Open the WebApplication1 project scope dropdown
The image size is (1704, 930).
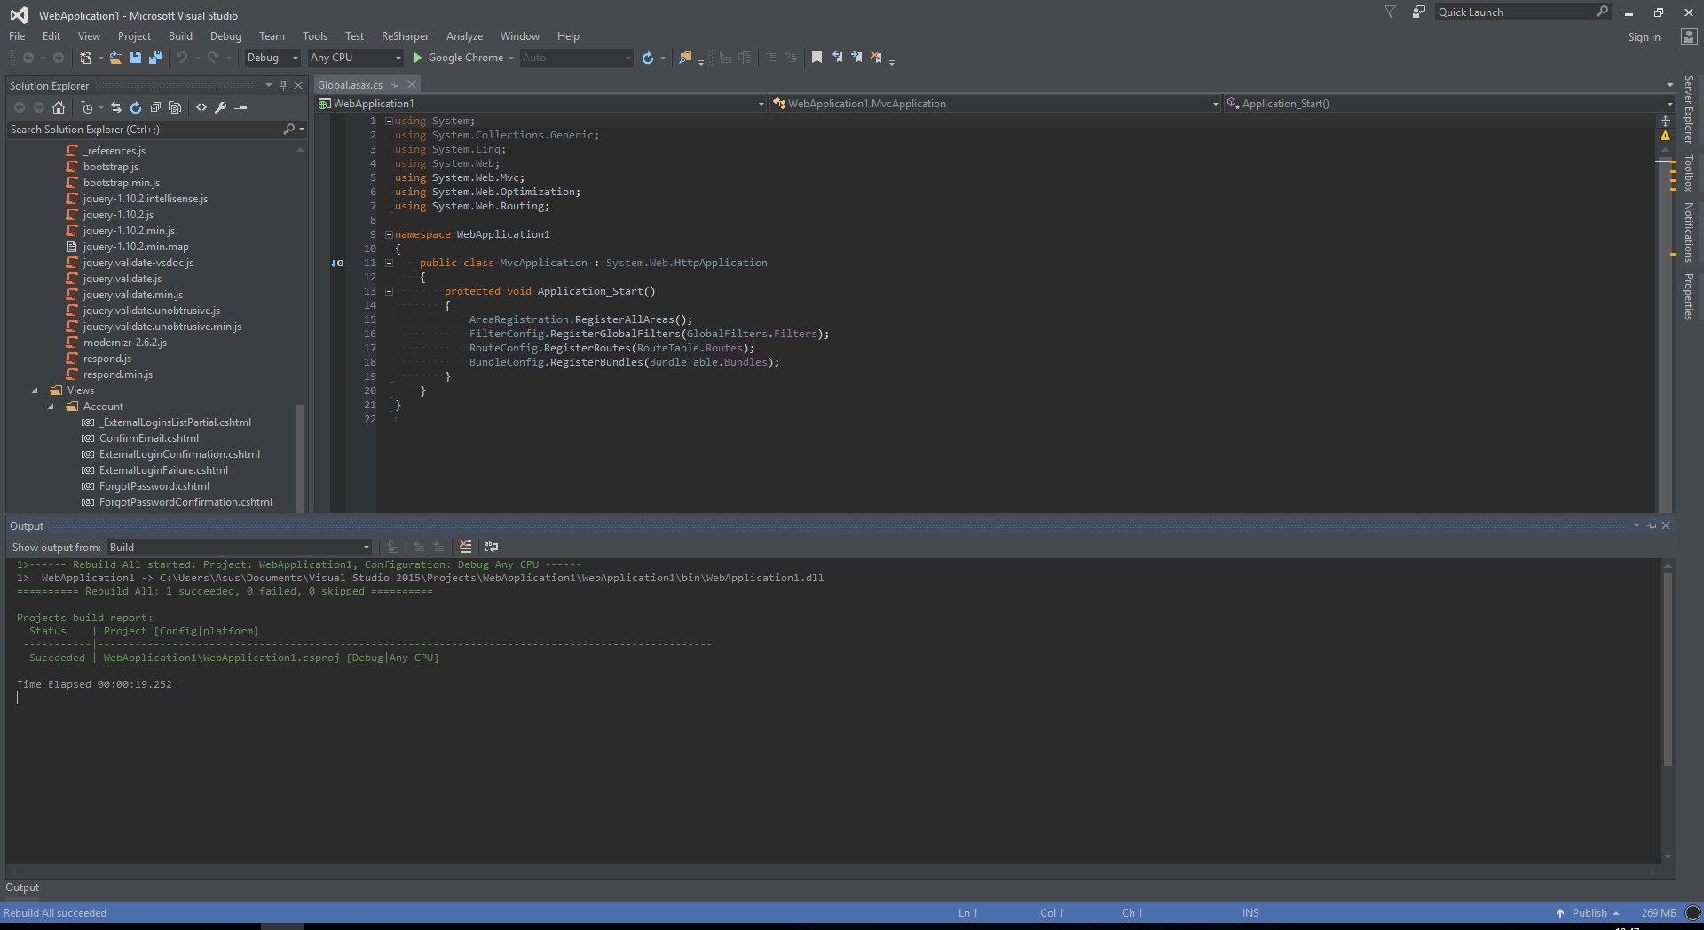pos(541,104)
